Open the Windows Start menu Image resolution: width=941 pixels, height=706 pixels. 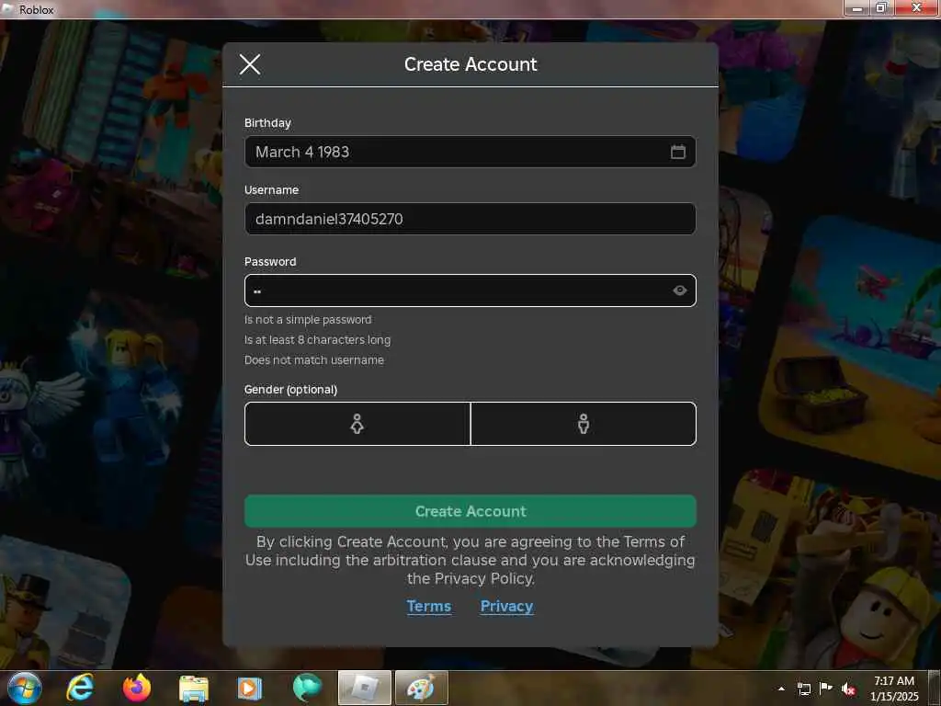tap(25, 688)
